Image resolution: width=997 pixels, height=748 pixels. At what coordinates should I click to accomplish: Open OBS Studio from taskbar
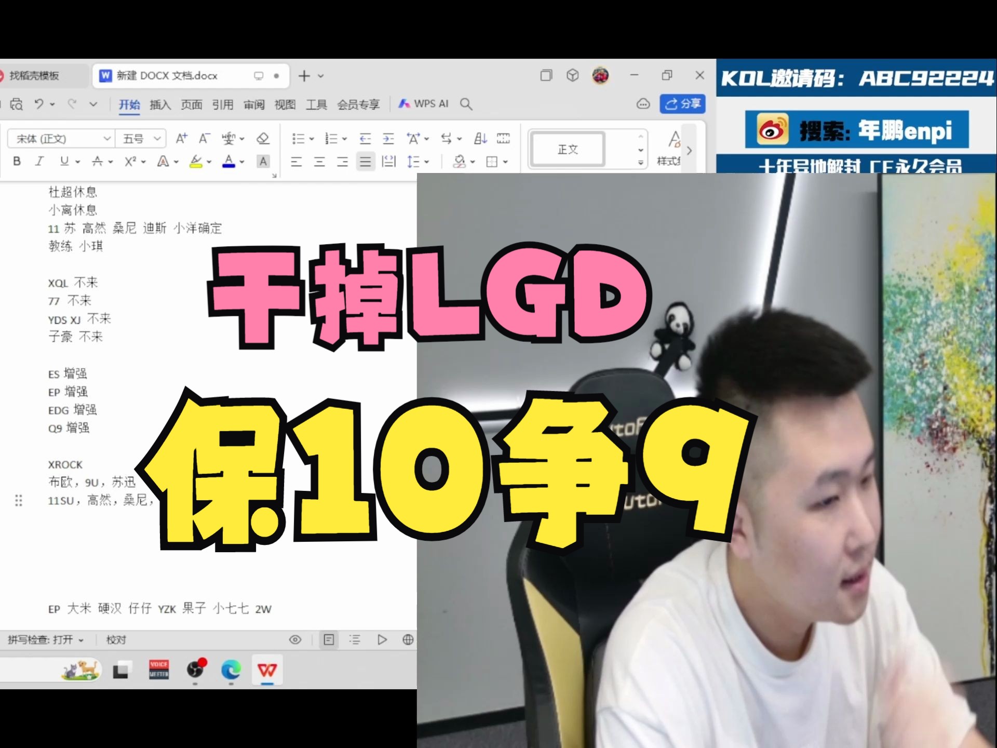coord(196,669)
